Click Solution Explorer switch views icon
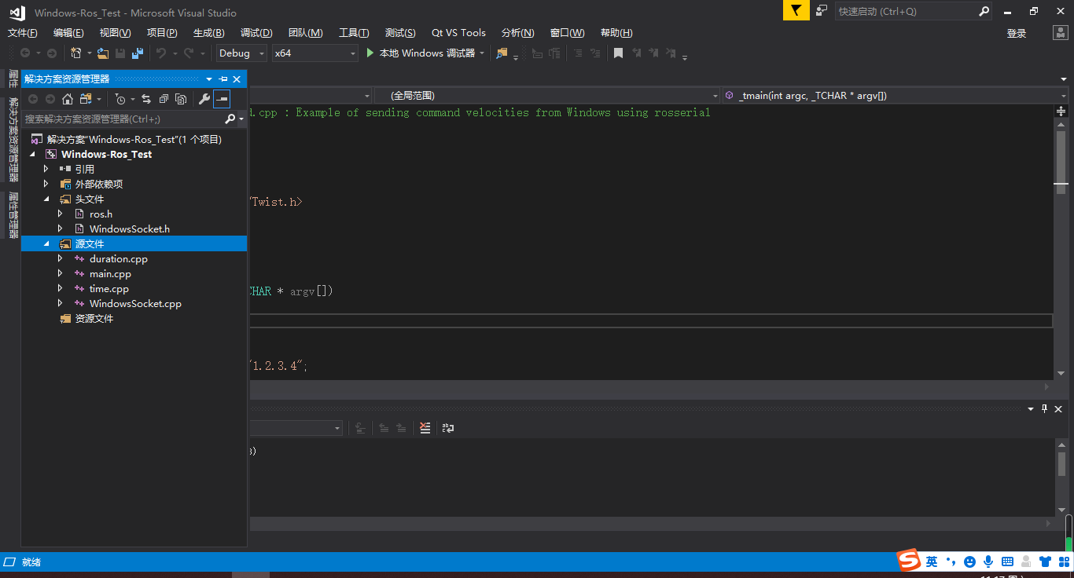 tap(86, 99)
